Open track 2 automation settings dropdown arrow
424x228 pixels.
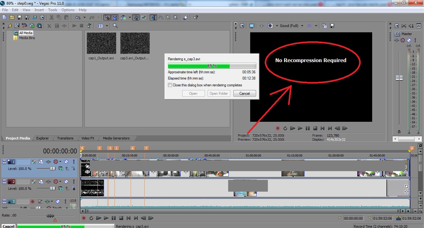pyautogui.click(x=61, y=181)
